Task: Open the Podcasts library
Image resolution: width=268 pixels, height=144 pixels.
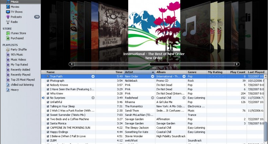Action: click(16, 17)
